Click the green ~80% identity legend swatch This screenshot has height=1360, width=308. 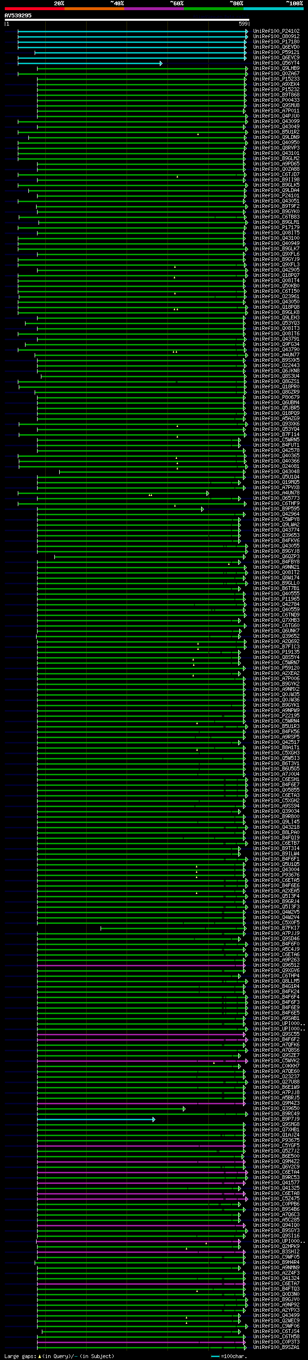tap(214, 9)
